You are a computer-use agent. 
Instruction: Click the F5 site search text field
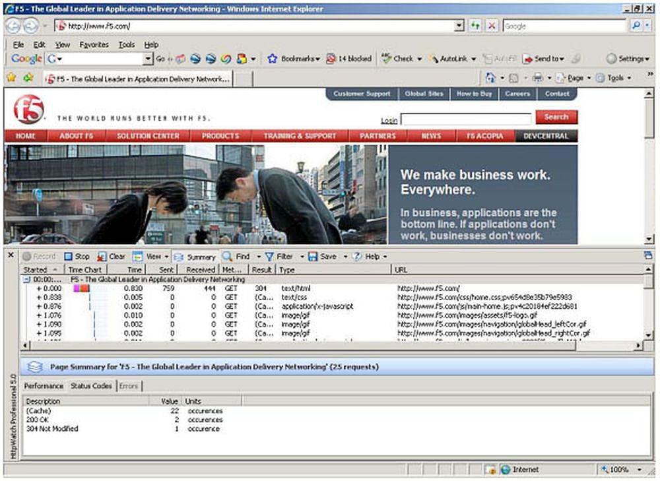click(465, 119)
